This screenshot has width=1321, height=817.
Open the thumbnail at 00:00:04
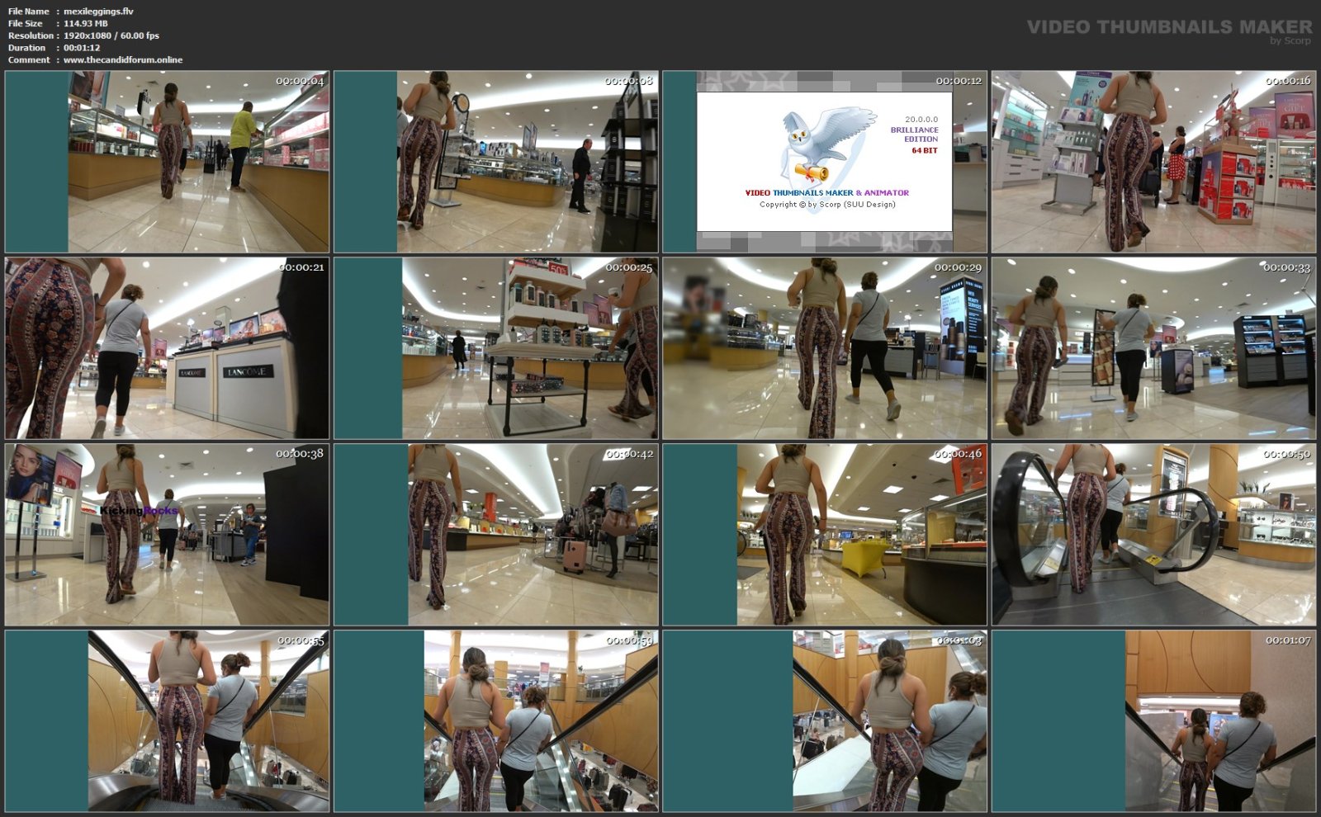167,162
